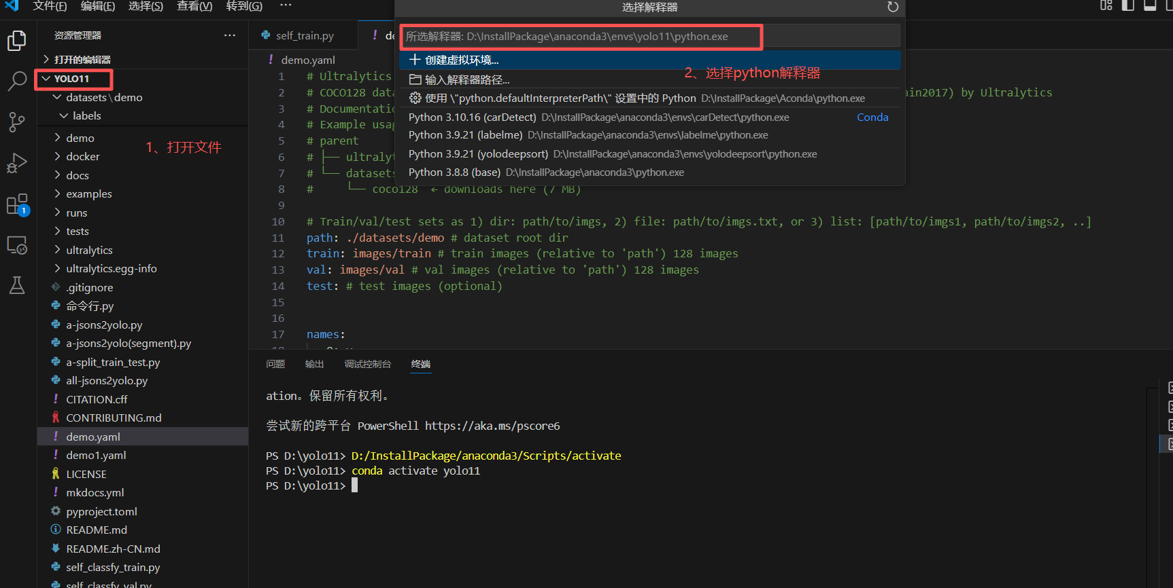The width and height of the screenshot is (1173, 588).
Task: Expand the ultralytics.egg-info folder
Action: 143,269
